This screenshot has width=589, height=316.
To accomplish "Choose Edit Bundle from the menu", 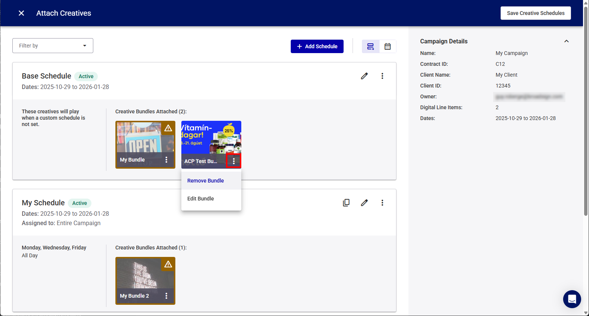I will coord(201,199).
